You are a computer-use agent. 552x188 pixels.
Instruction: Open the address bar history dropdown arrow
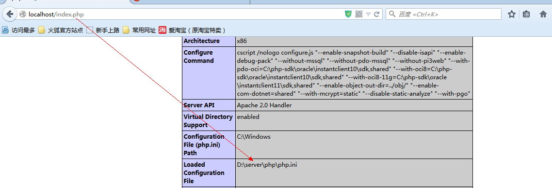click(x=368, y=14)
